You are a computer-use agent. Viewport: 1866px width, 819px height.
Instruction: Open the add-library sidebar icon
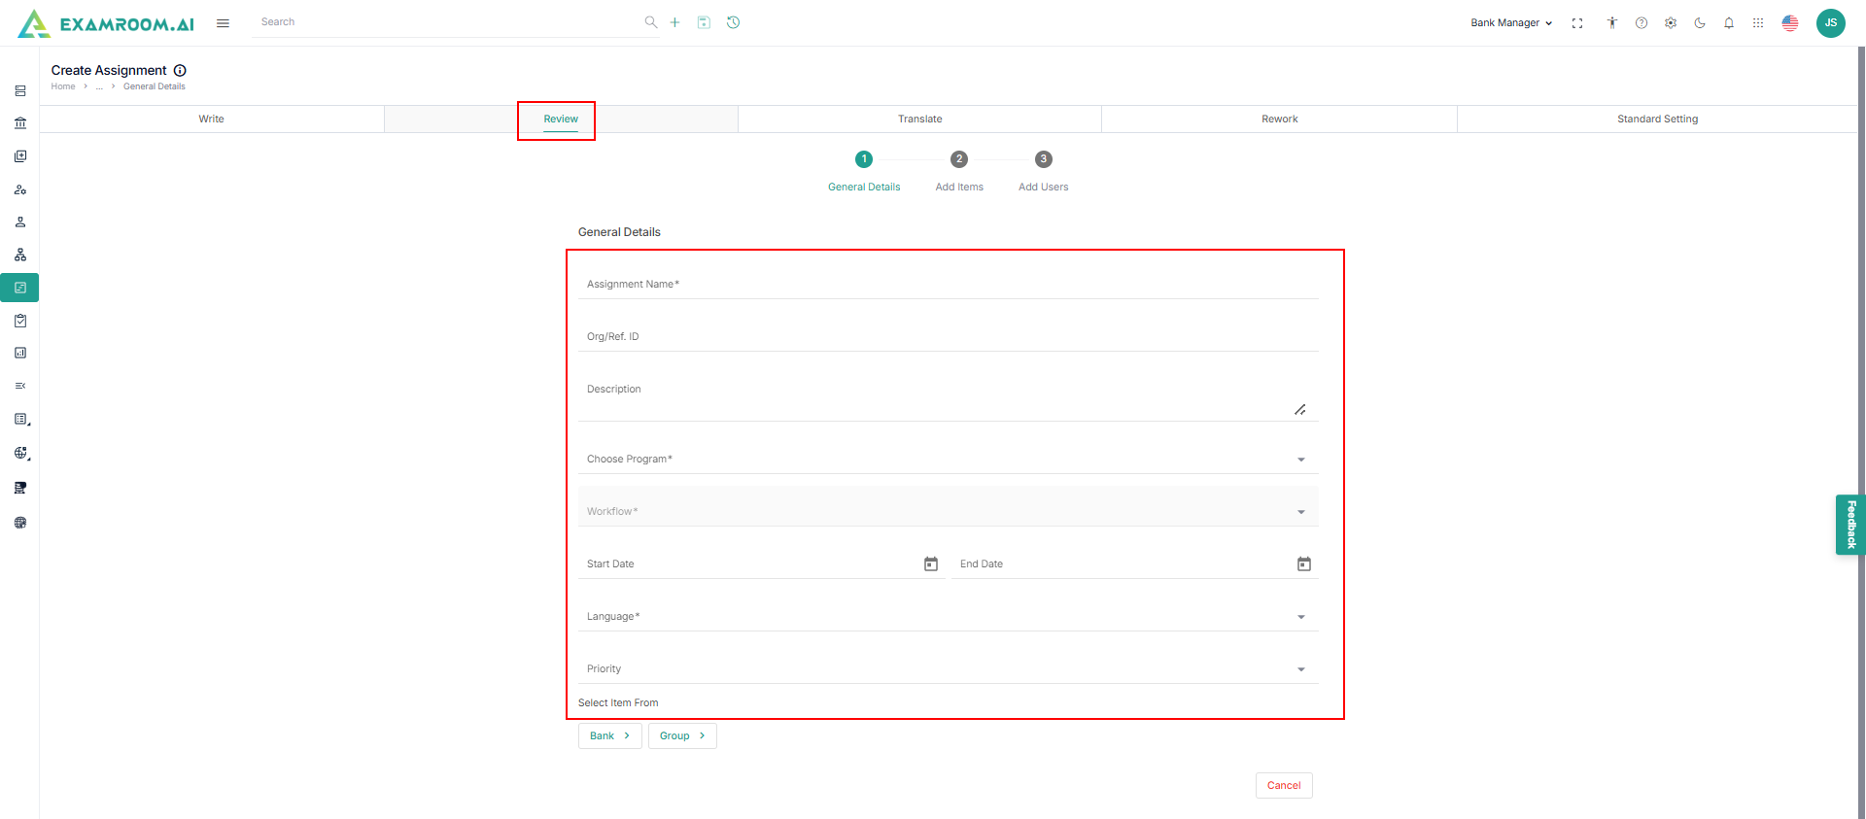coord(20,156)
